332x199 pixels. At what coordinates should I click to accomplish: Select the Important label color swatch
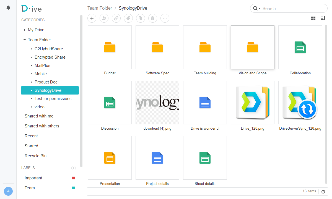pos(74,178)
